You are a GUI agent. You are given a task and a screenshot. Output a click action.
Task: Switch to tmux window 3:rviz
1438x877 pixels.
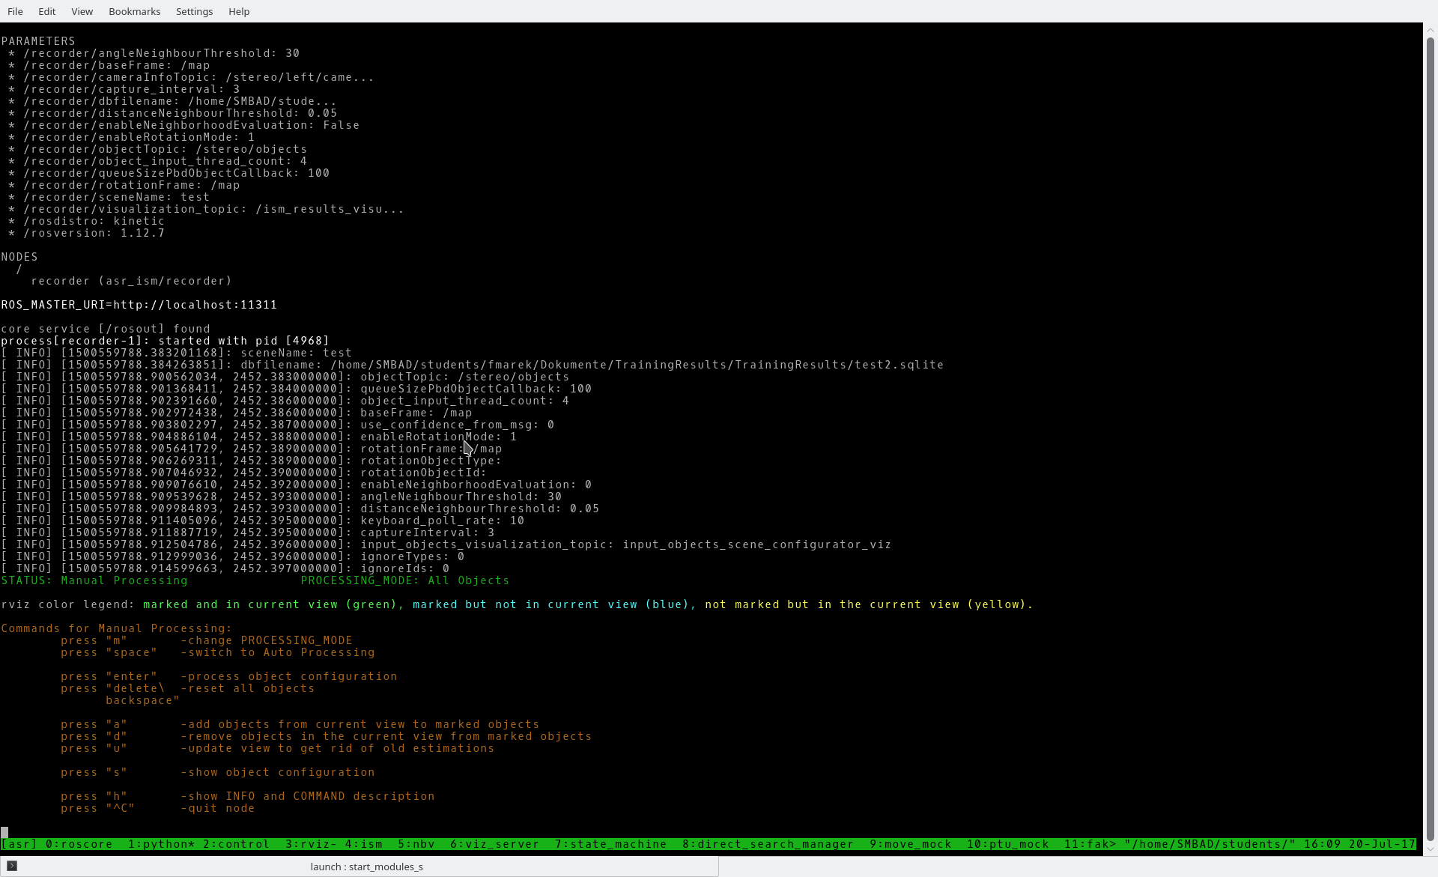(311, 844)
